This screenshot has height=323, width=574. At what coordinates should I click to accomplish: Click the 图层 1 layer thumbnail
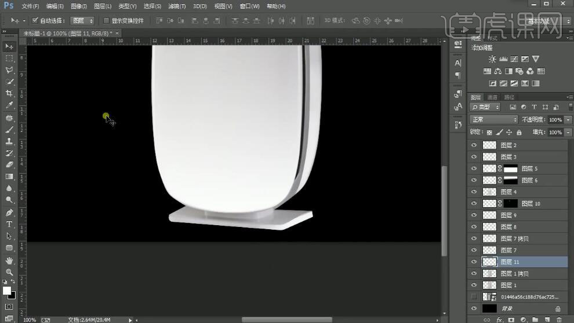[490, 285]
